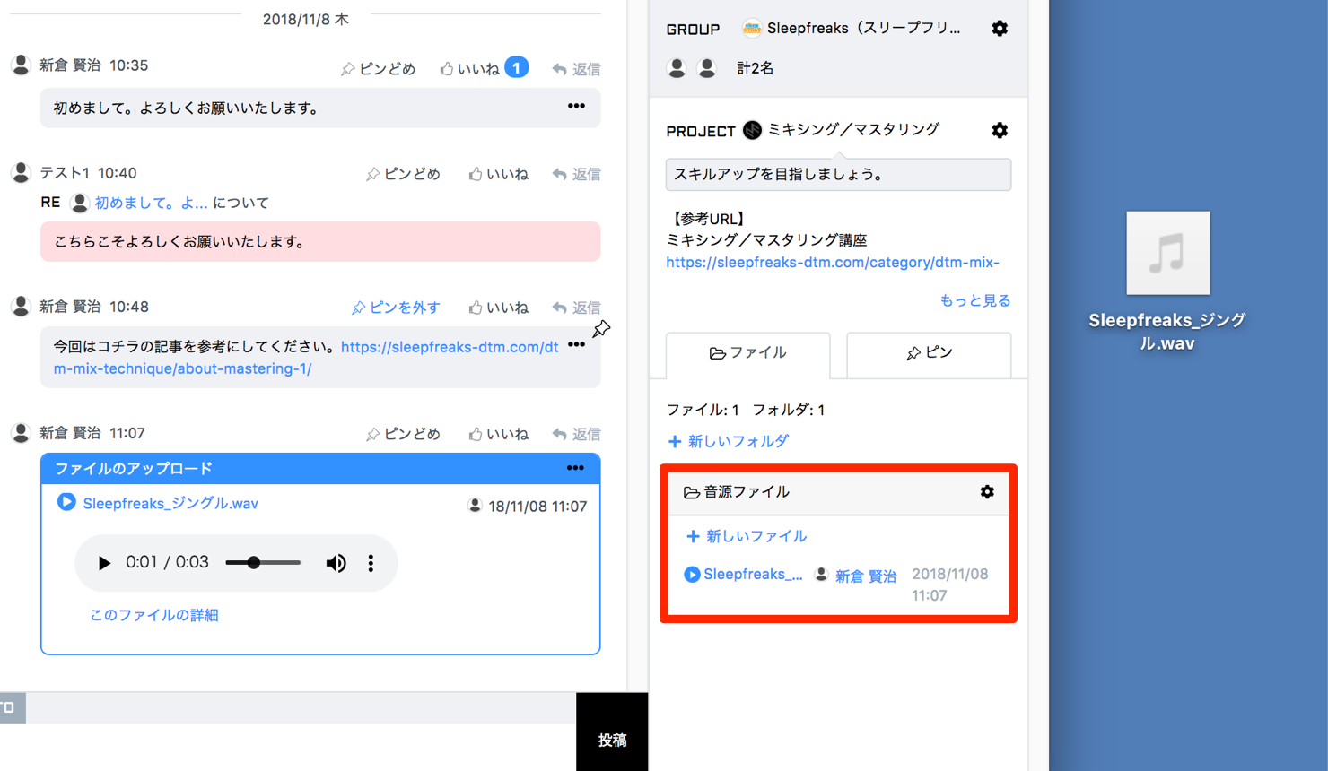Viewport: 1328px width, 771px height.
Task: Reply to the 10:48 message
Action: pos(576,308)
